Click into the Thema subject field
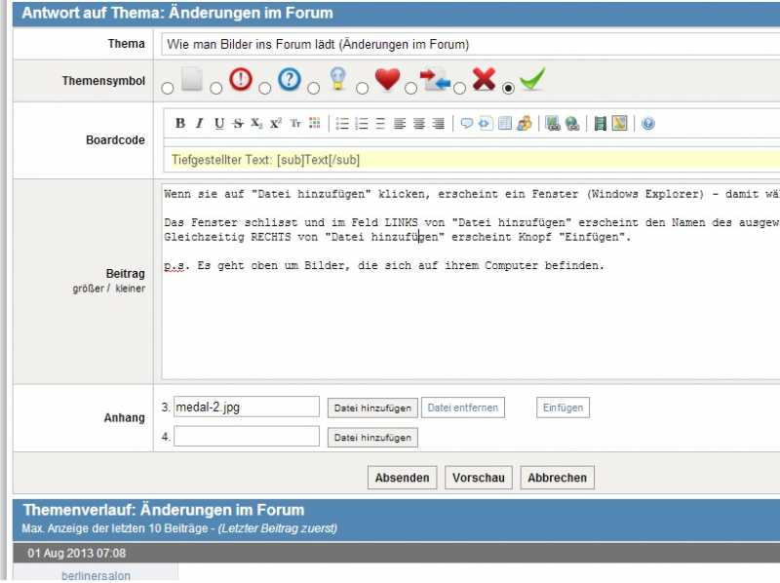Image resolution: width=780 pixels, height=583 pixels. [x=468, y=45]
